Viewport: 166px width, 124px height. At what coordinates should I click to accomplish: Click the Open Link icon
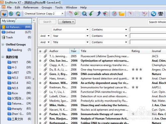click(114, 14)
